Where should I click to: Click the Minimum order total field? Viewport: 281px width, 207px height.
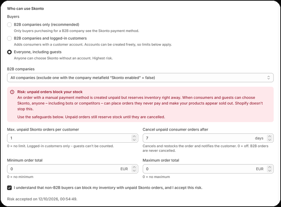point(72,169)
